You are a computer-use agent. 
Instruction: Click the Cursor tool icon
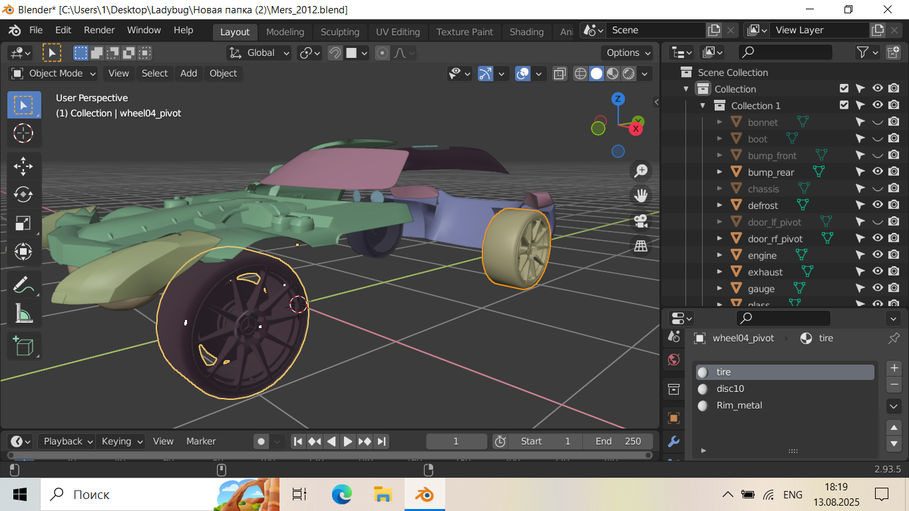click(23, 133)
